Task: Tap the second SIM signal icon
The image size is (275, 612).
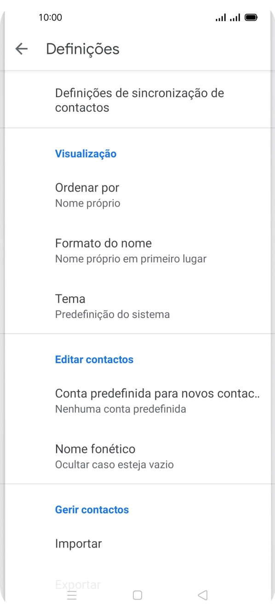Action: click(x=235, y=17)
